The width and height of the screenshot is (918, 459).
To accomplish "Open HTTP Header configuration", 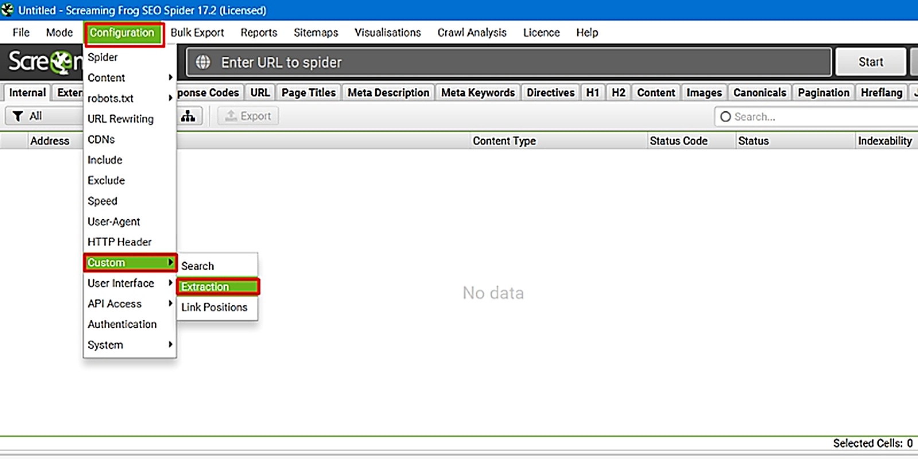I will (x=130, y=242).
